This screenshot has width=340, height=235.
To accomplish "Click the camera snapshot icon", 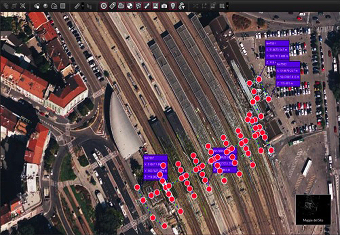I will pyautogui.click(x=164, y=6).
